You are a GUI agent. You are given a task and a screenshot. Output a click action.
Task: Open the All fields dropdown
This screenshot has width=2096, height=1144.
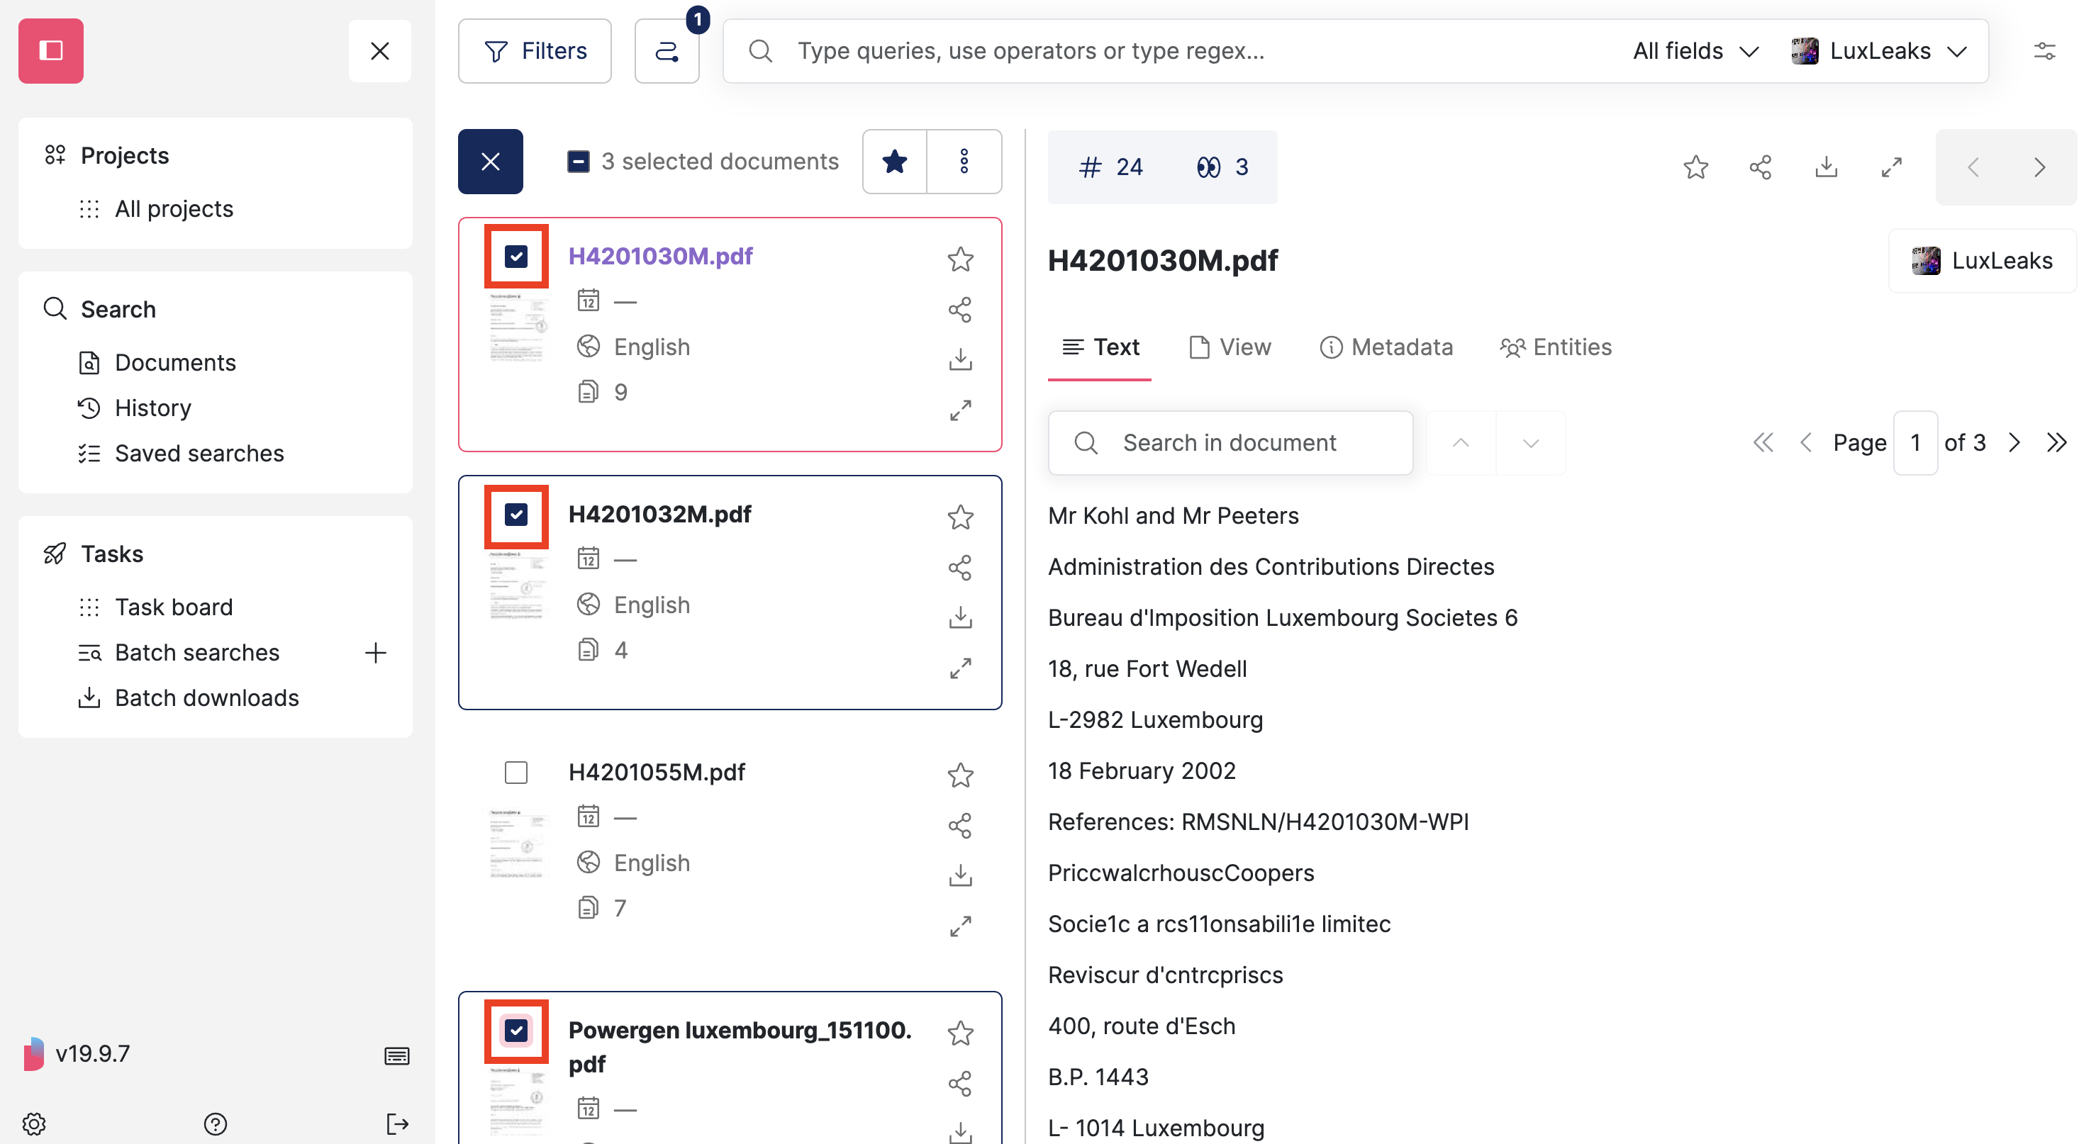(x=1695, y=50)
